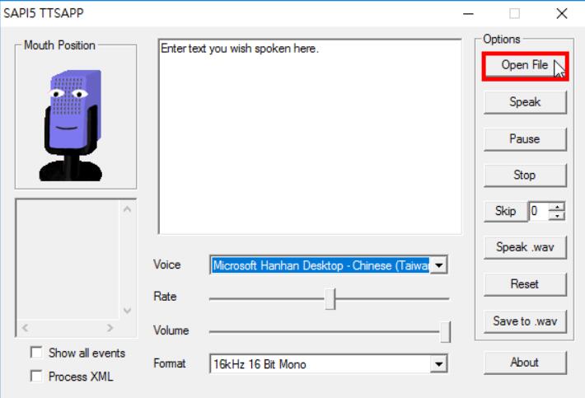Viewport: 585px width, 398px height.
Task: Expand the Format dropdown arrow
Action: [438, 364]
